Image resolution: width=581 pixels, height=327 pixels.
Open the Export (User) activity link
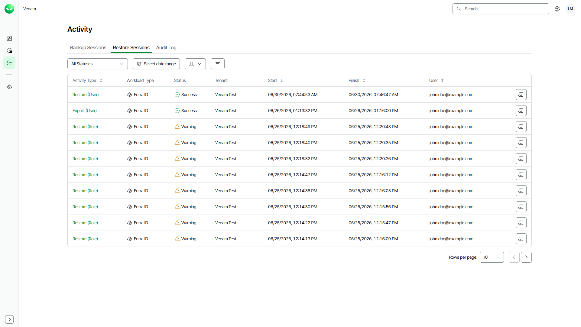point(85,111)
